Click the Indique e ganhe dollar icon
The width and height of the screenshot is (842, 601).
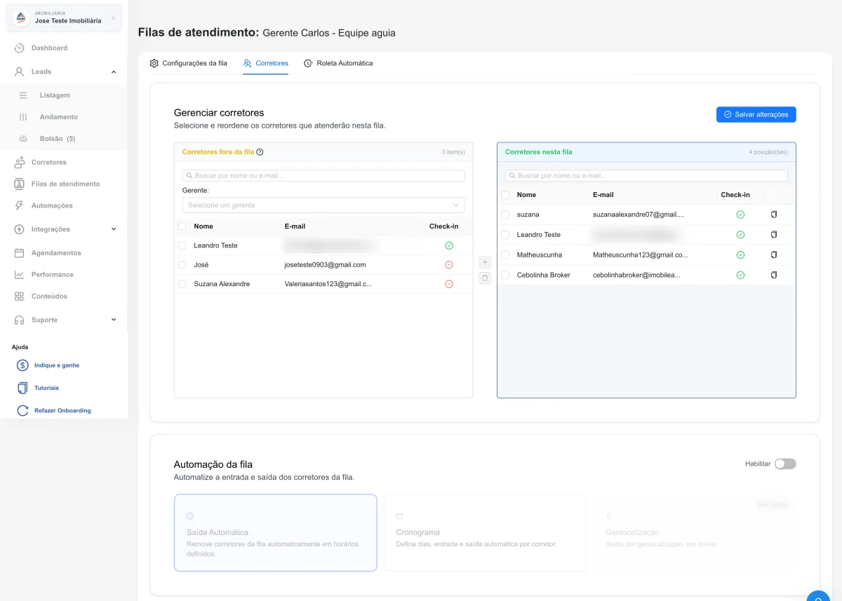22,365
